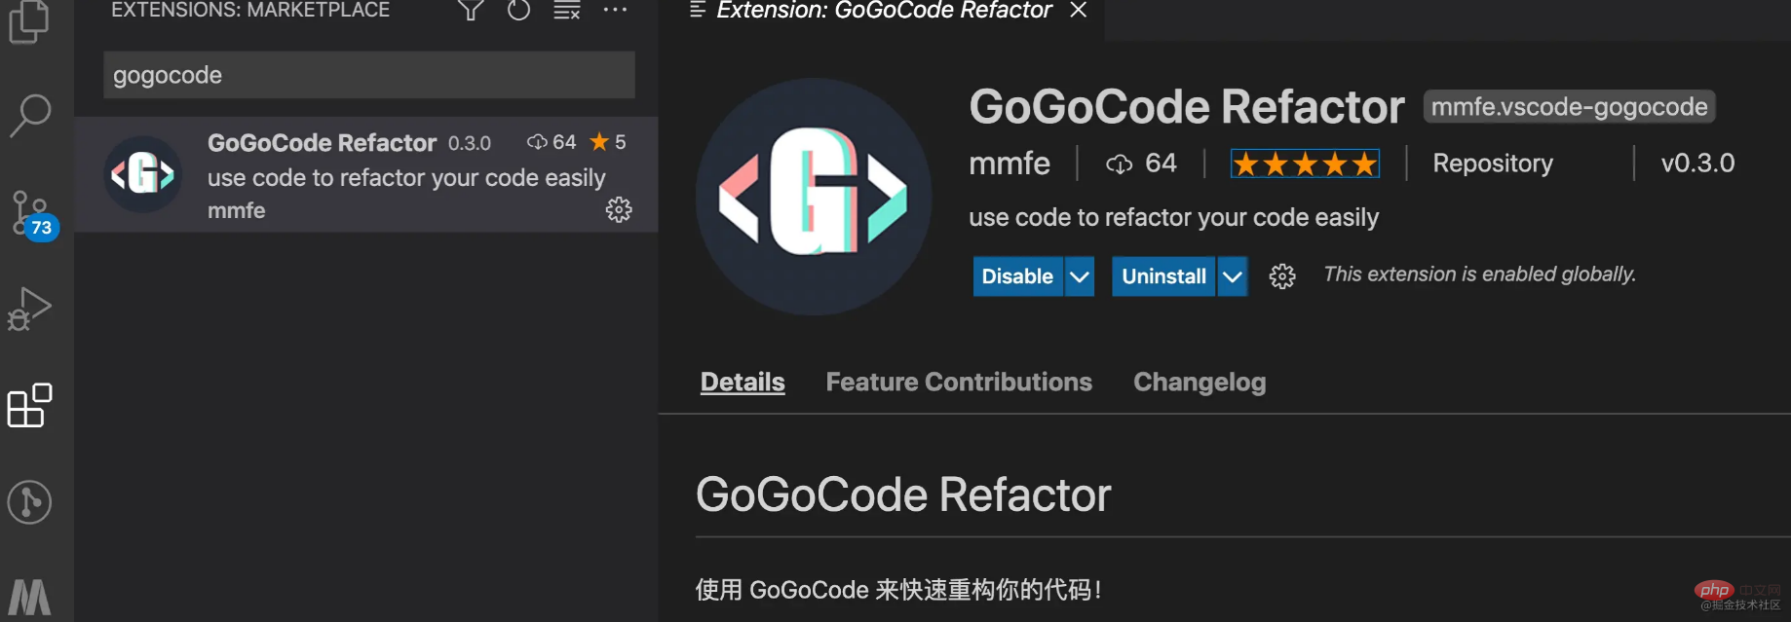Screen dimensions: 1791x622
Task: Open the Repository link
Action: click(x=1493, y=164)
